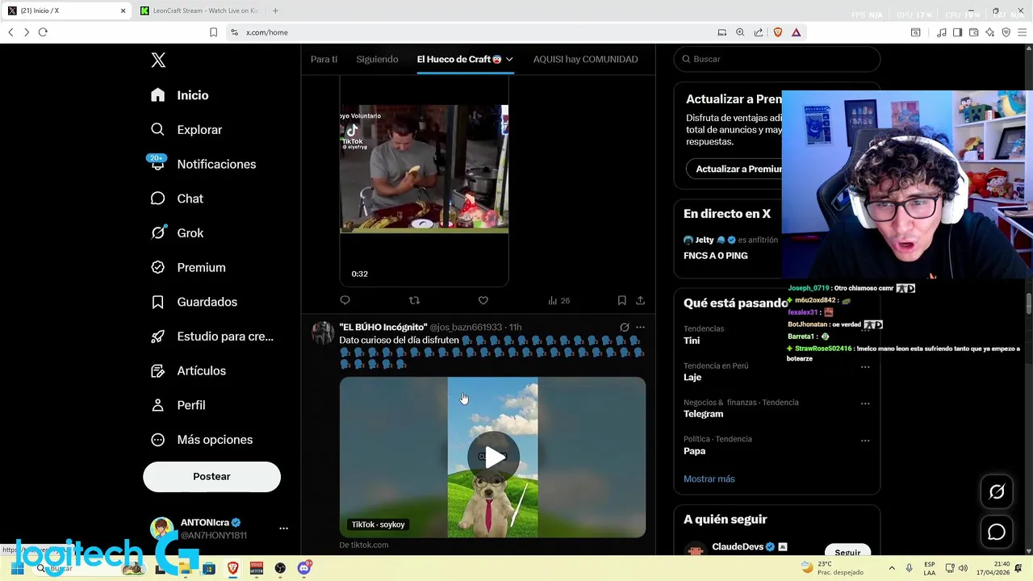Open EL BÚHO Incógnito author name
Image resolution: width=1033 pixels, height=581 pixels.
383,327
